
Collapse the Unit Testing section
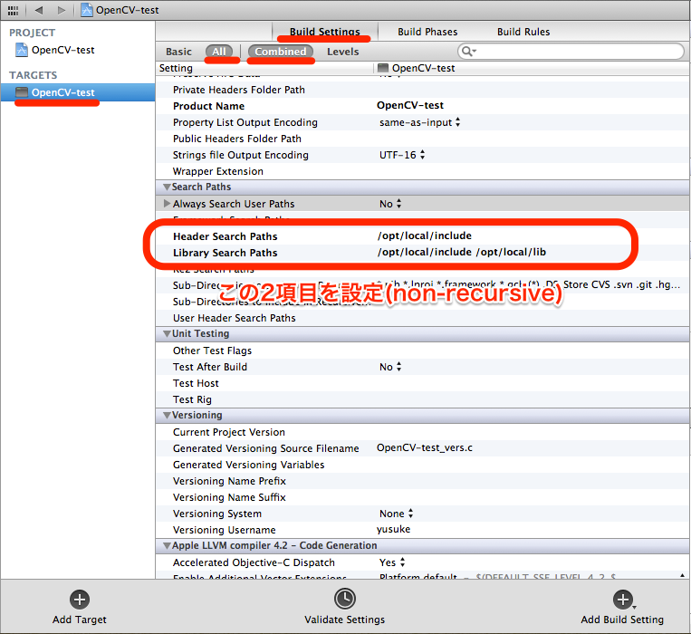167,333
